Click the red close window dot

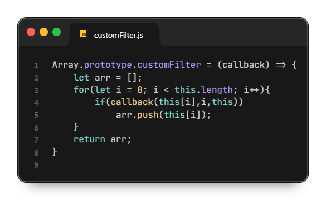[x=31, y=32]
